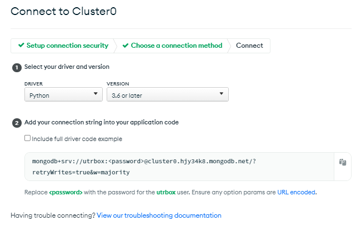
Task: Click the step 1 number badge
Action: (17, 68)
